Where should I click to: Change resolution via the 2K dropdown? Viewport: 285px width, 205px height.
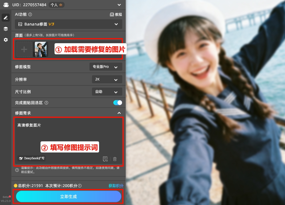click(107, 79)
